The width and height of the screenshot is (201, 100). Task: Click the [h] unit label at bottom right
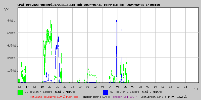(196, 89)
